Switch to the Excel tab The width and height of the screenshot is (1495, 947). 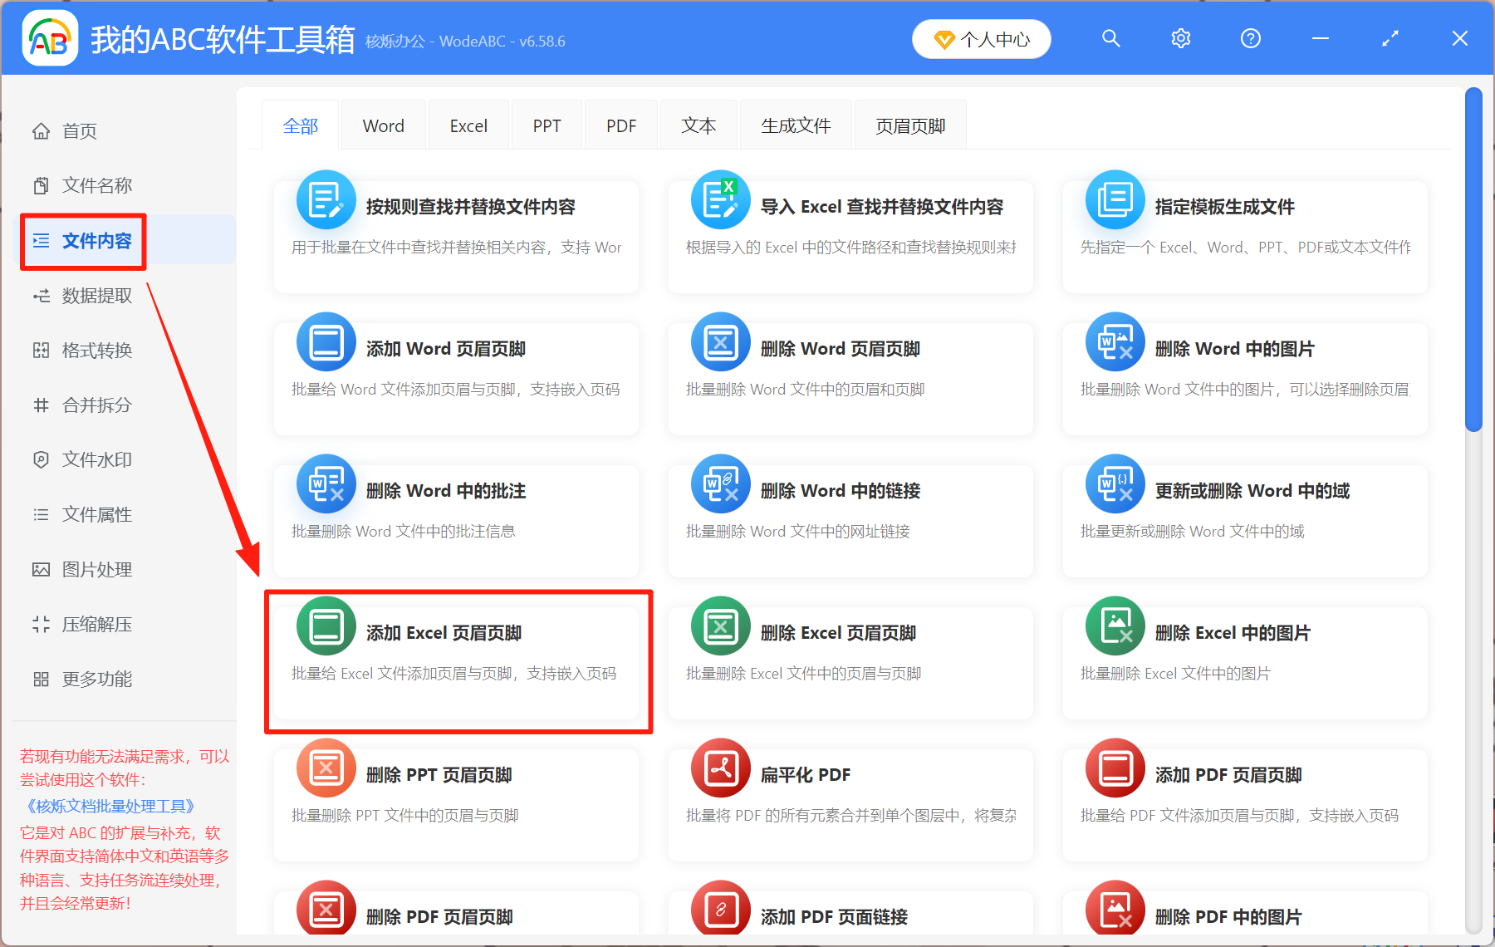coord(468,125)
